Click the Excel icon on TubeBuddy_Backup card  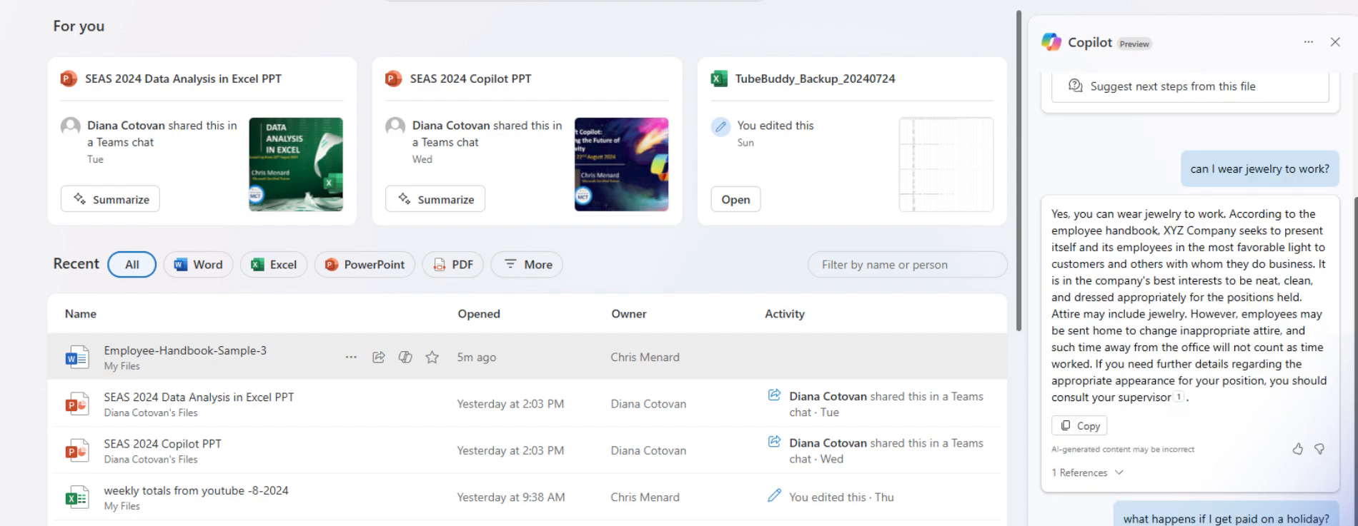pos(719,79)
